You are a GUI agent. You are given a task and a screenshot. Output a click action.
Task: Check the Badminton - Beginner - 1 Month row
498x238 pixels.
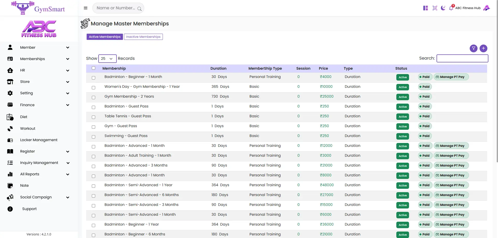click(x=93, y=78)
